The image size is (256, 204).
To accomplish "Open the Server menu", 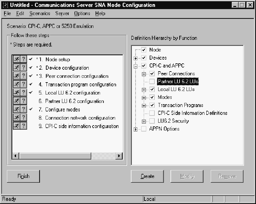I will tap(62, 13).
